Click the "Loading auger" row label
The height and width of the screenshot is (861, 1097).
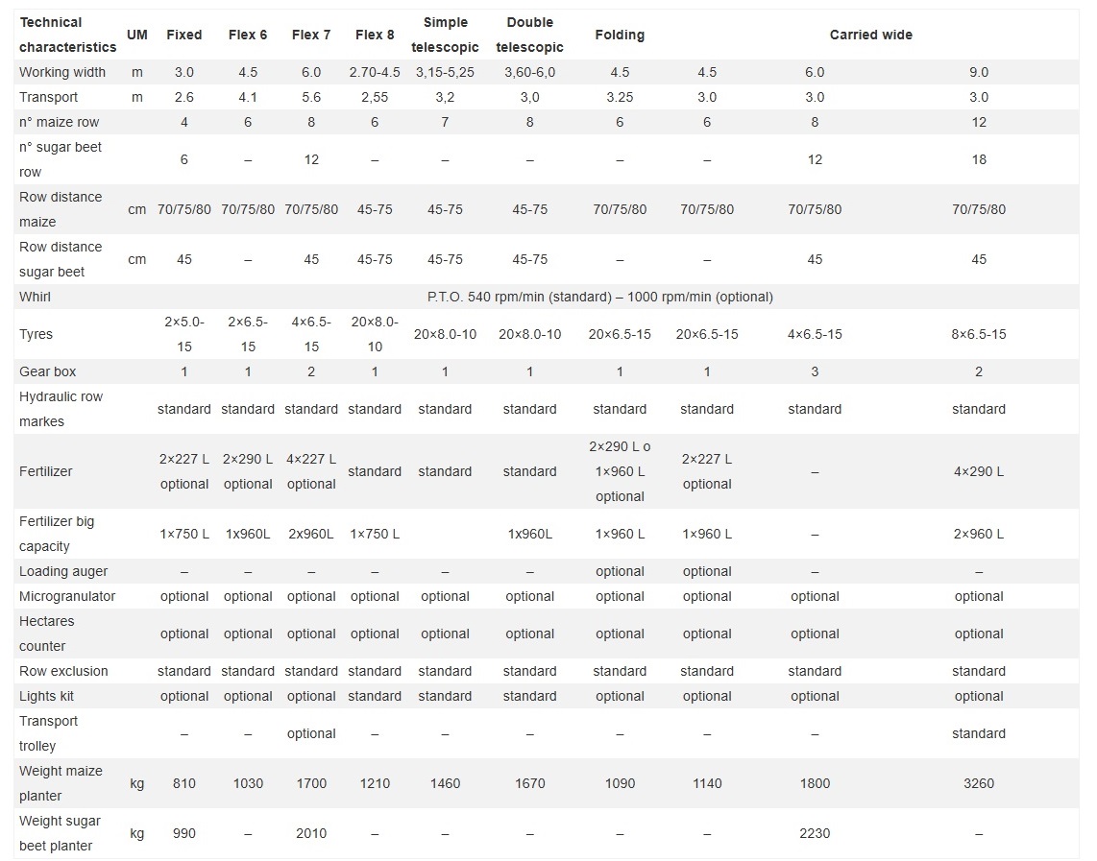point(63,571)
